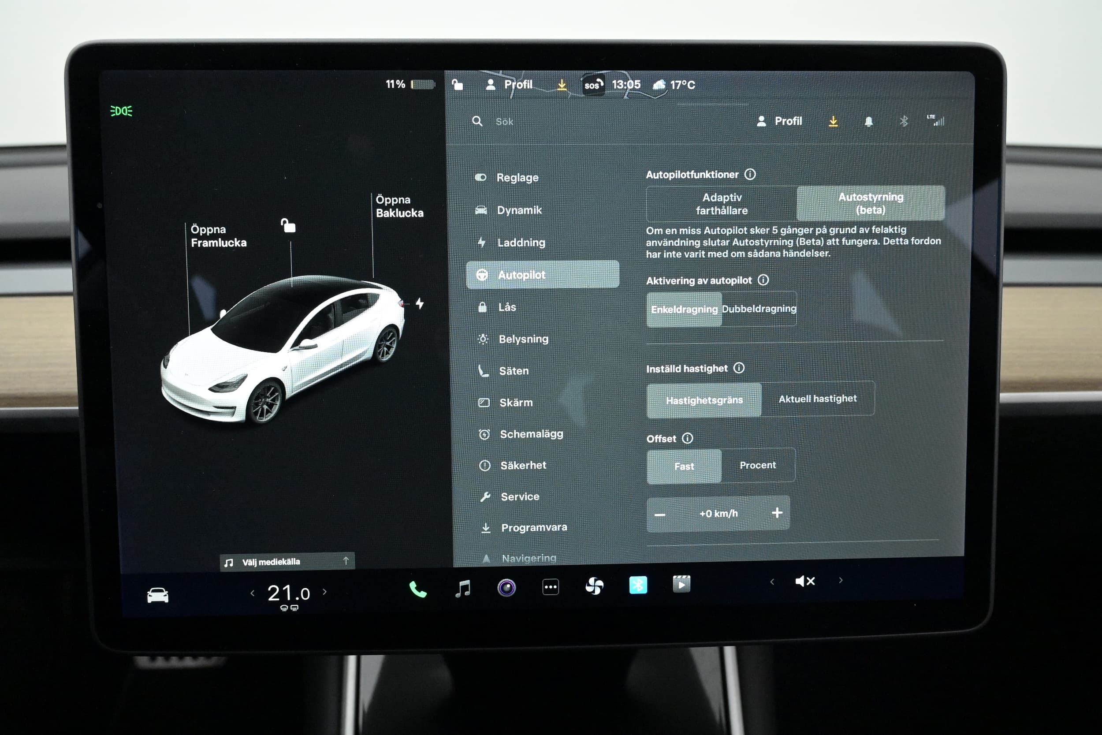The width and height of the screenshot is (1102, 735).
Task: Tap Öppna Framlucka to open frunk
Action: 218,236
